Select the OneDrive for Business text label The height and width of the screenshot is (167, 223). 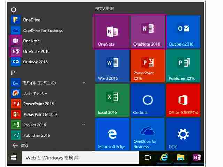click(x=43, y=31)
